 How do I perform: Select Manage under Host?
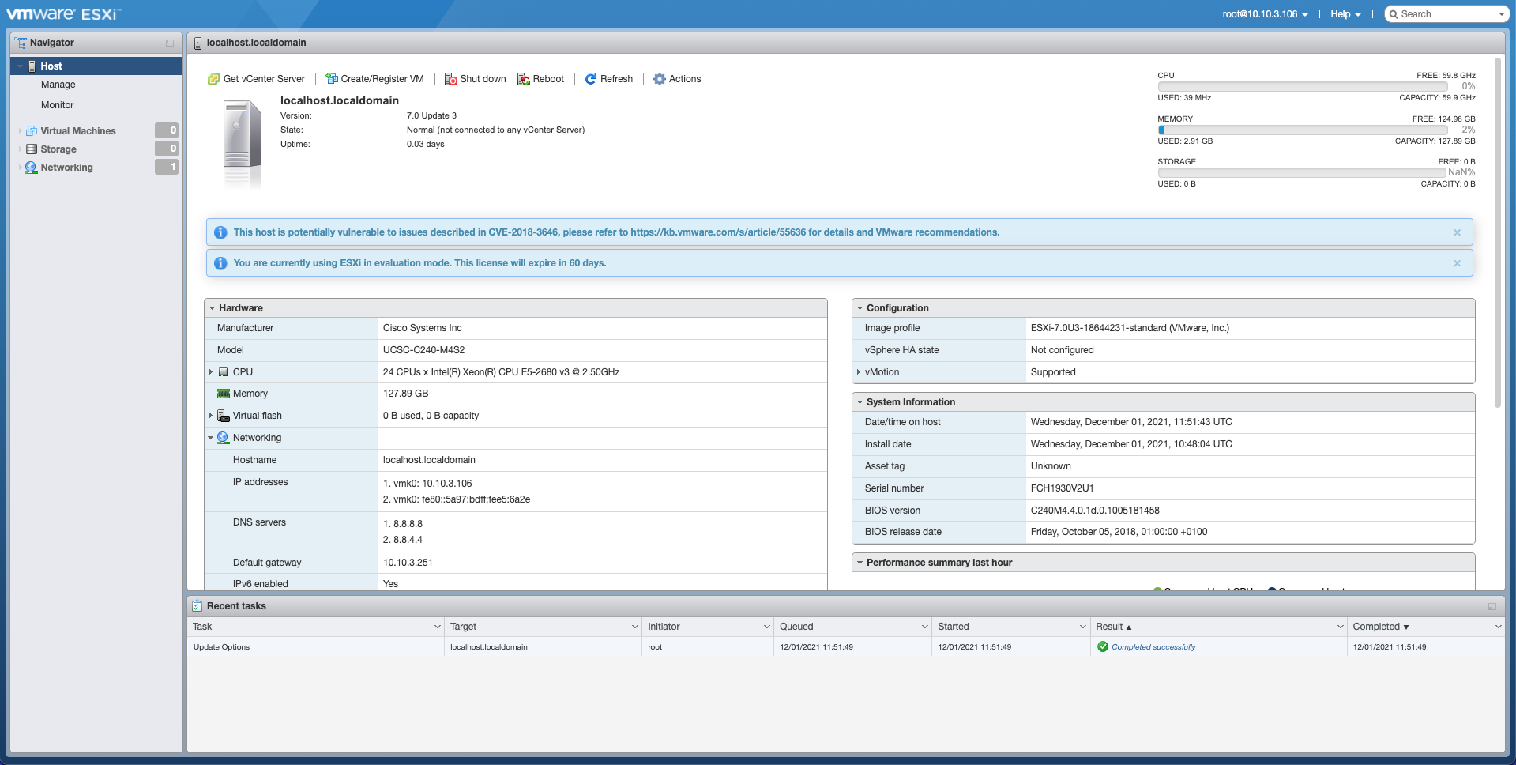tap(58, 85)
